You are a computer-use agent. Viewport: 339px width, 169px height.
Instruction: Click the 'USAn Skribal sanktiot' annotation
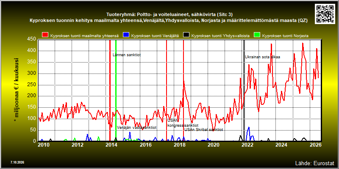[203, 130]
